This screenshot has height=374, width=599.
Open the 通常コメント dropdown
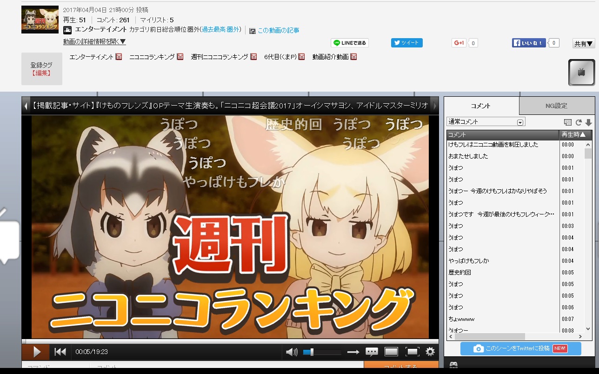coord(486,122)
